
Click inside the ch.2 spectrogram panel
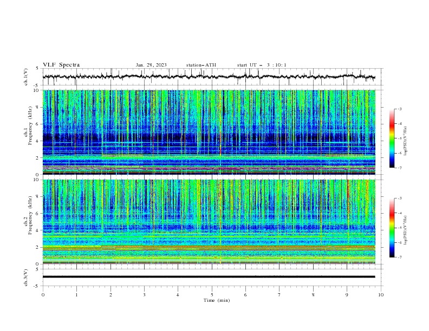(x=209, y=222)
